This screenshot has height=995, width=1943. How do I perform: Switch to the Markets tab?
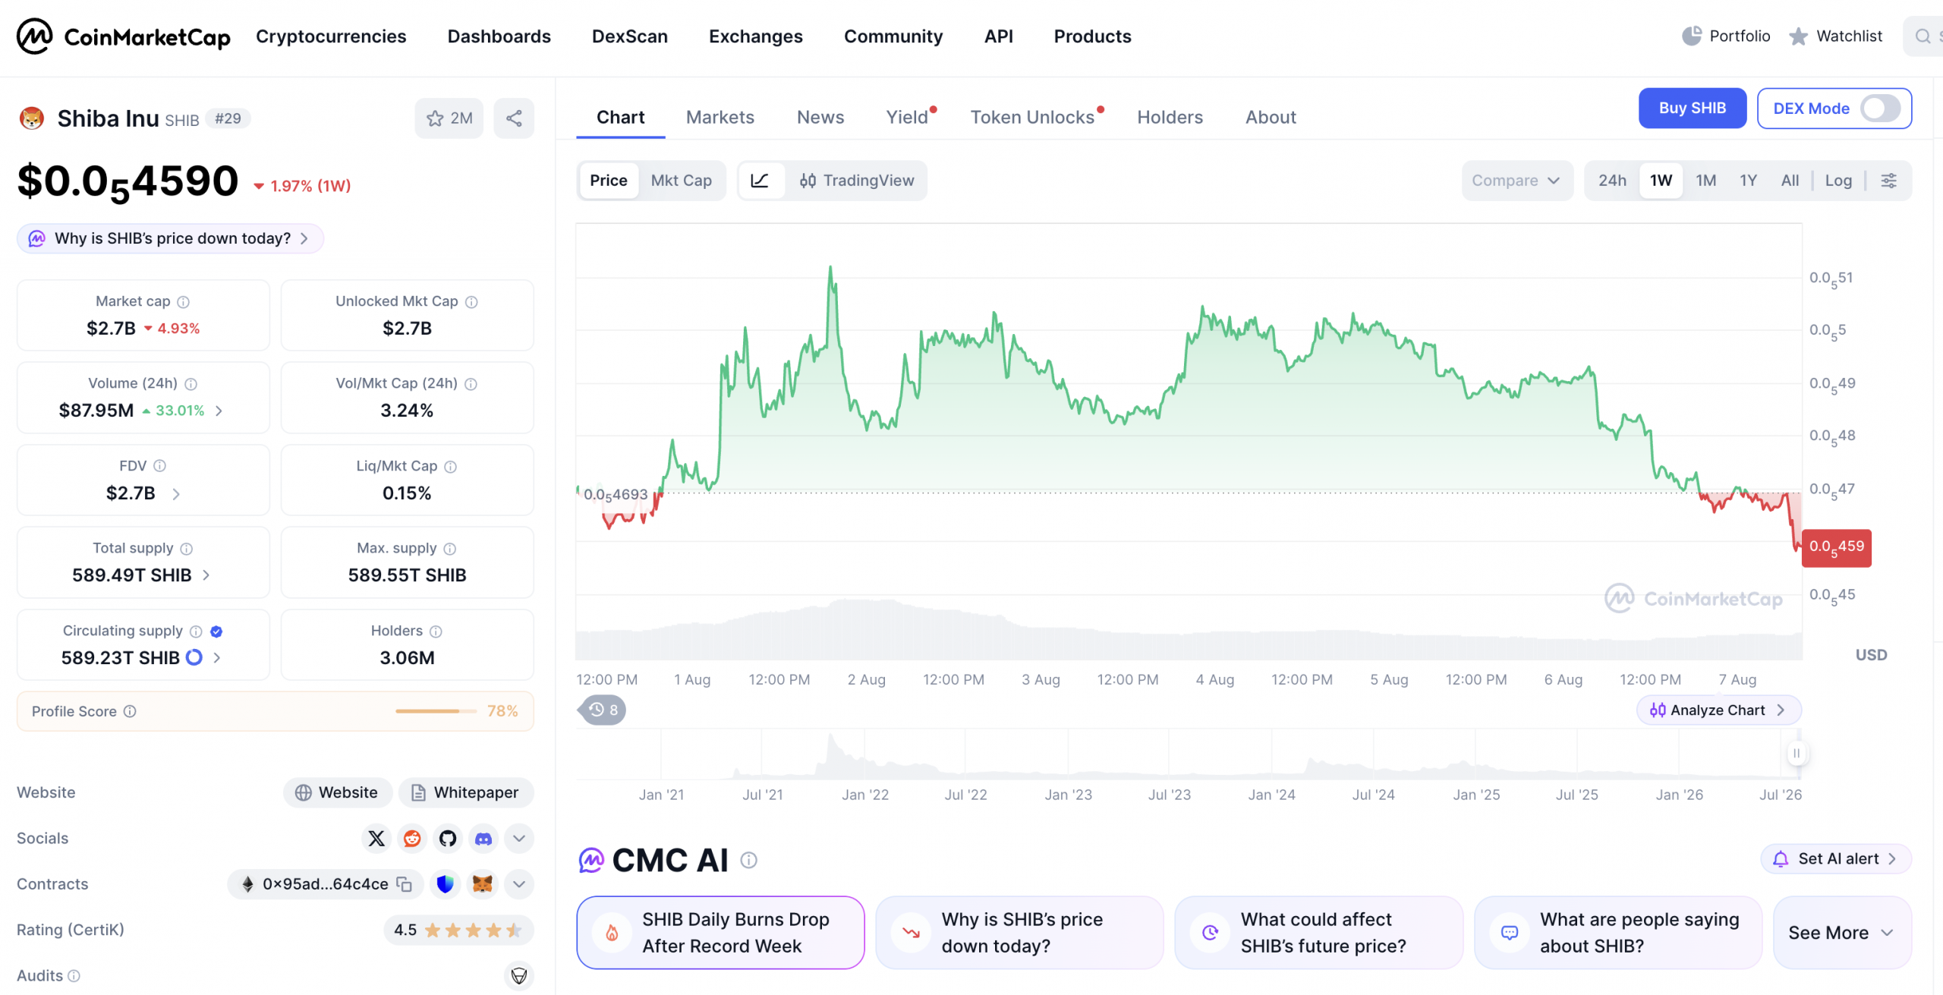pos(720,118)
